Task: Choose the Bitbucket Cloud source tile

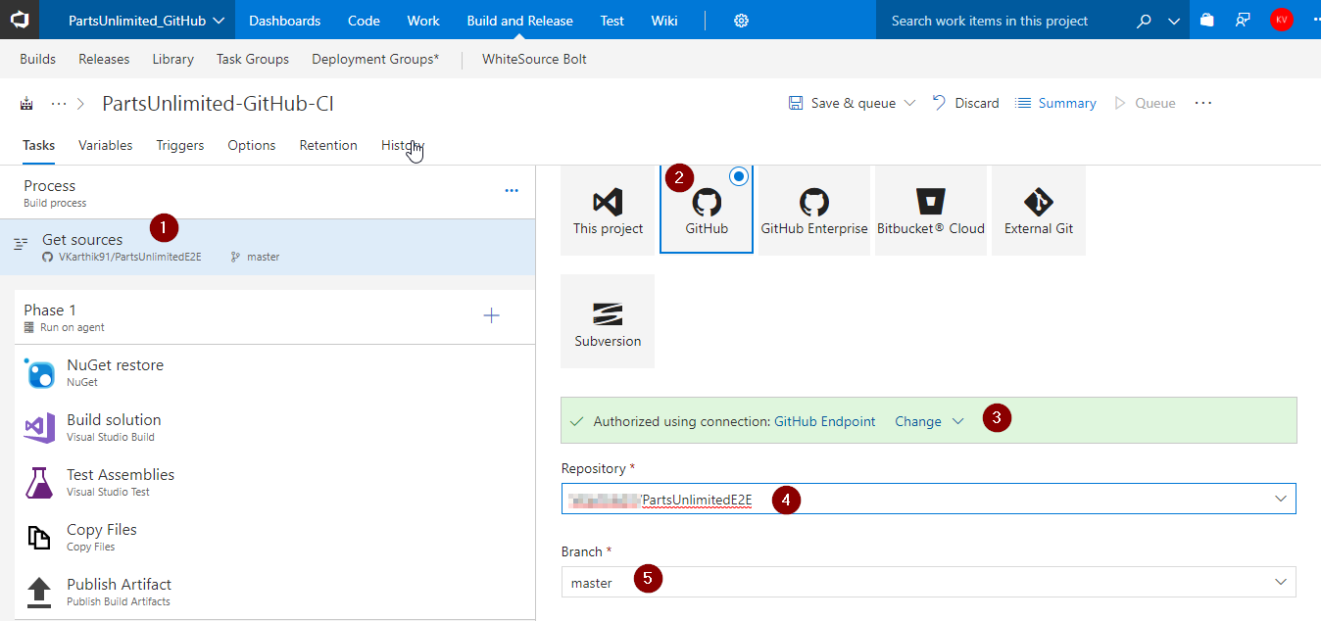Action: (x=931, y=211)
